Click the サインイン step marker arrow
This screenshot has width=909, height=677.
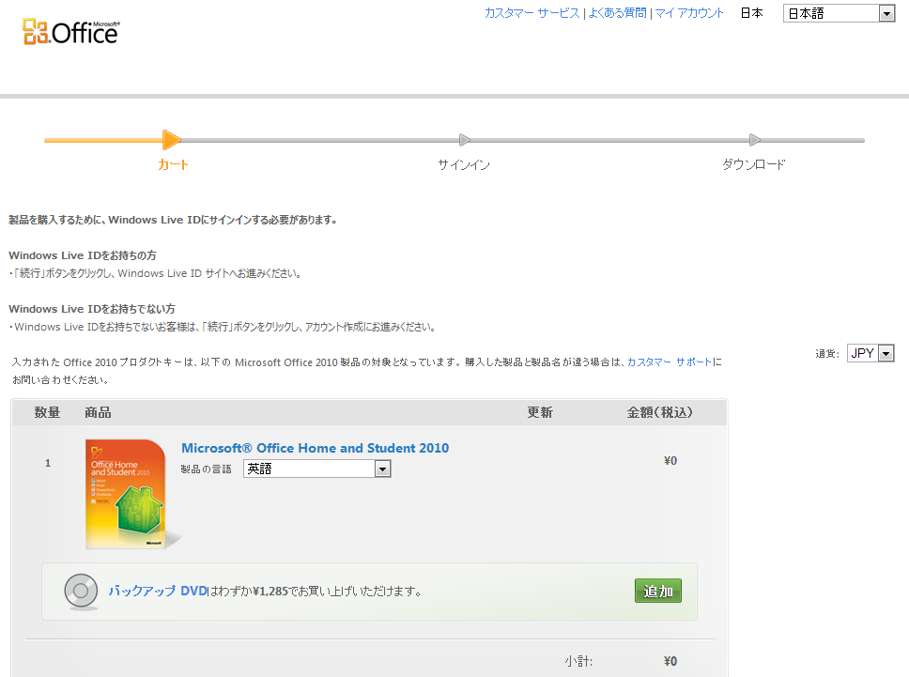(464, 140)
